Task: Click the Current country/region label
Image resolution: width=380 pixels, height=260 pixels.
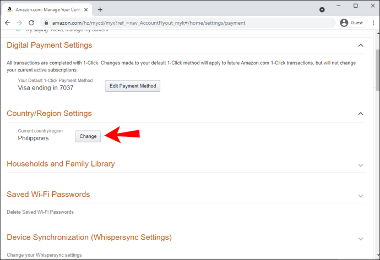Action: click(40, 131)
